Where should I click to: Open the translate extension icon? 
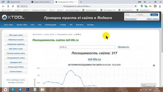[146, 6]
